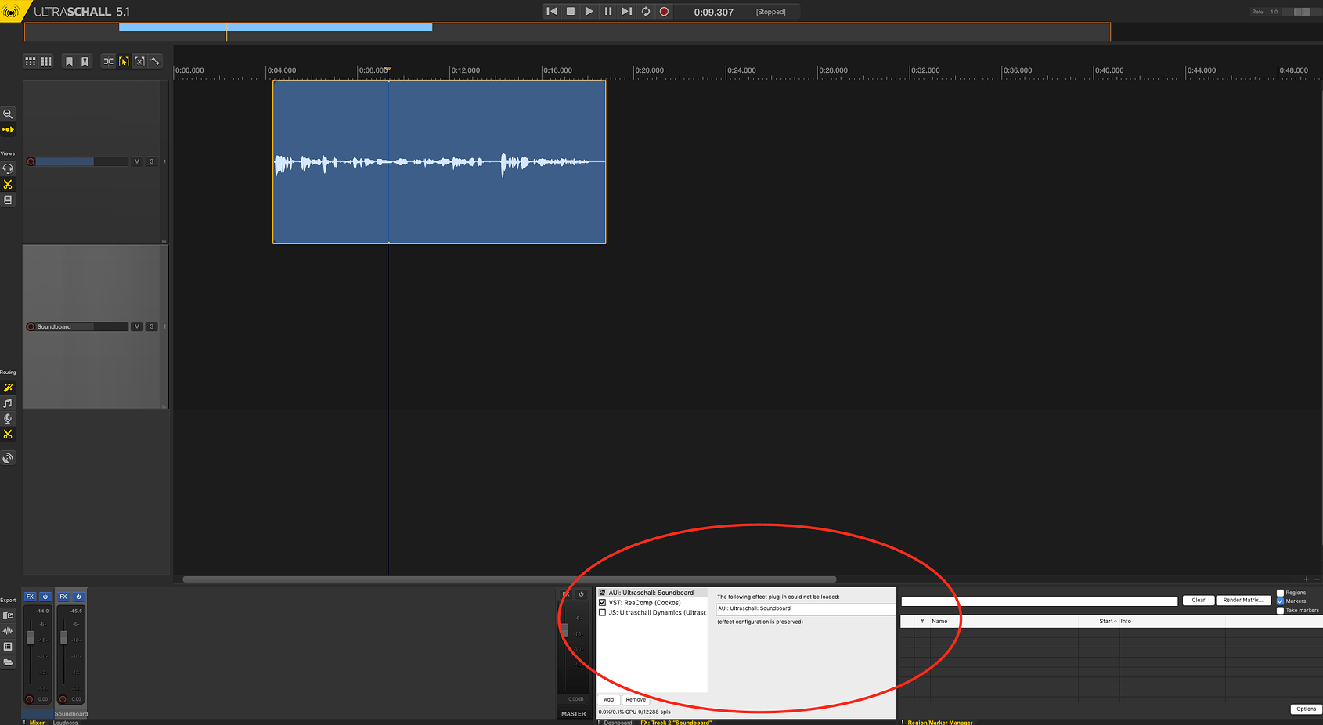The width and height of the screenshot is (1323, 725).
Task: Start recording with the red Record button
Action: click(x=664, y=11)
